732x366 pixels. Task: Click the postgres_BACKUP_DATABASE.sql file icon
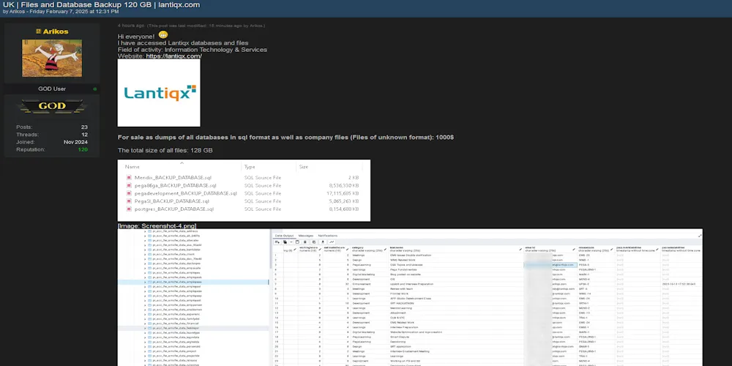point(129,209)
